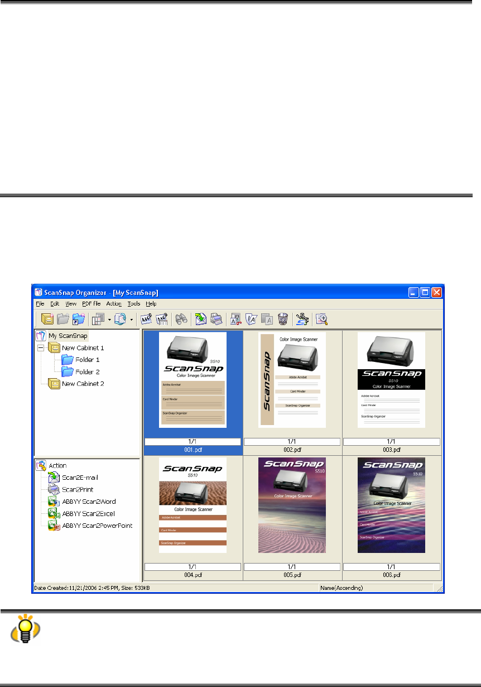
Task: Click the ScanSnap Organizer title bar icon
Action: 37,292
